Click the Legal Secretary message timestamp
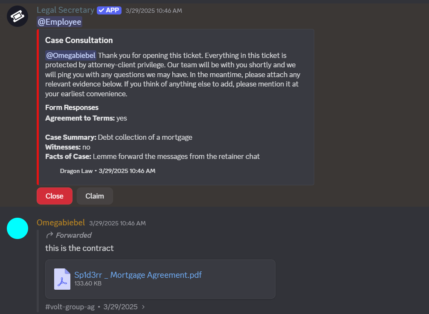Image resolution: width=429 pixels, height=314 pixels. 154,11
